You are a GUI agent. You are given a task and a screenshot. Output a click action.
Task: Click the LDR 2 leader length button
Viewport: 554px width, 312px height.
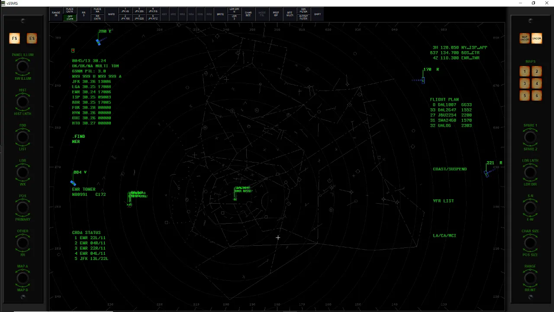(x=234, y=17)
